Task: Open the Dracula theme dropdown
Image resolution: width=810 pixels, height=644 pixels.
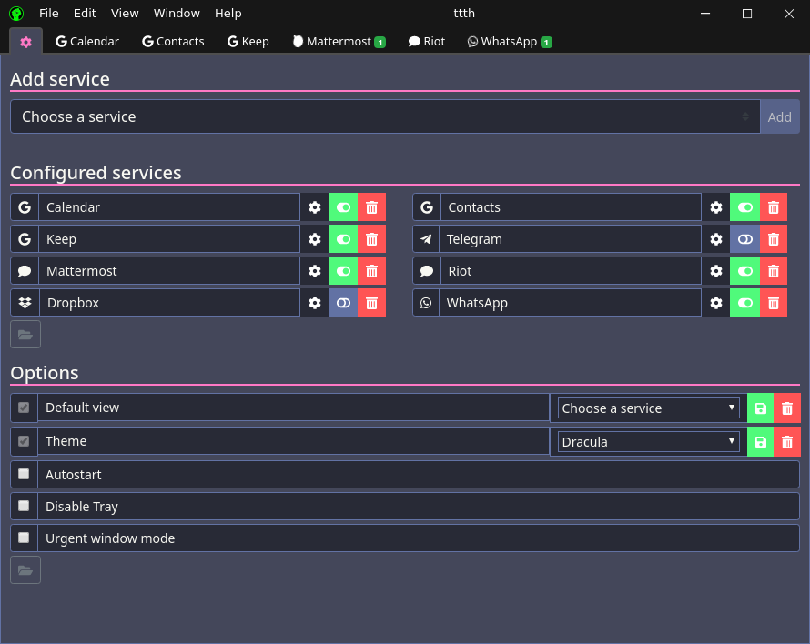Action: click(648, 441)
